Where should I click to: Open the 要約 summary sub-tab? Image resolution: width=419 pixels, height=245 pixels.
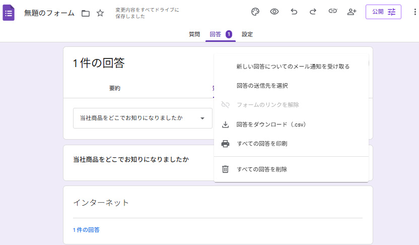point(115,88)
